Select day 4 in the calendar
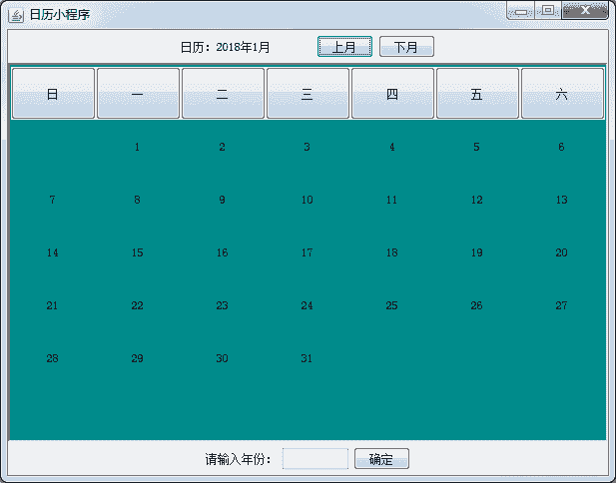Image resolution: width=616 pixels, height=483 pixels. coord(391,147)
